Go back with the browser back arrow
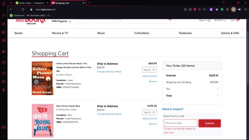 pyautogui.click(x=11, y=9)
